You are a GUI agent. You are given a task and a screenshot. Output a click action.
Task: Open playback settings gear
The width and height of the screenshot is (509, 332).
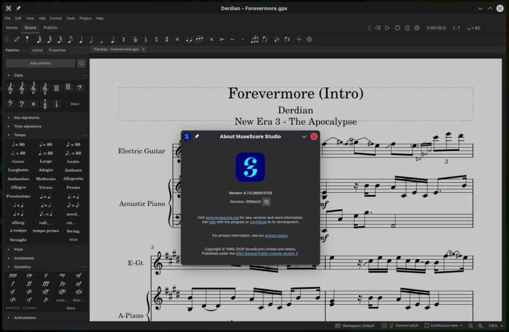[417, 28]
